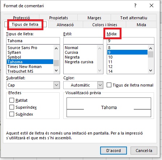Enable the Ratllat strikethrough checkbox
The image size is (162, 160).
(x=12, y=100)
